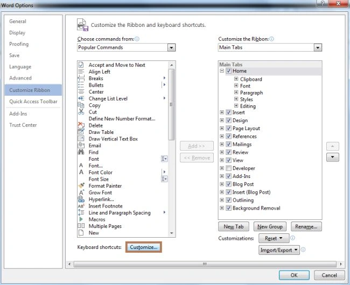This screenshot has width=350, height=285.
Task: Switch to Quick Access Toolbar category
Action: [33, 102]
